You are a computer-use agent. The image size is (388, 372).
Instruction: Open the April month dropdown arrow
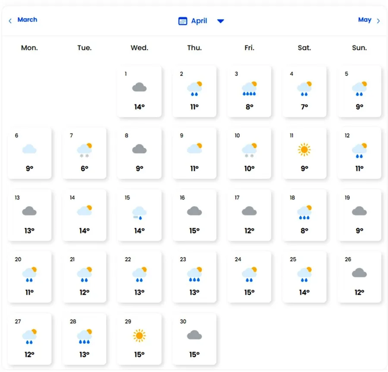220,21
